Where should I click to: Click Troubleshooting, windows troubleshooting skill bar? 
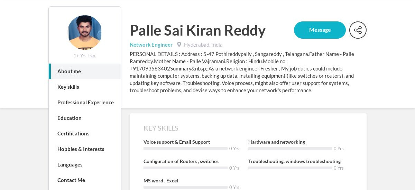[x=290, y=168]
